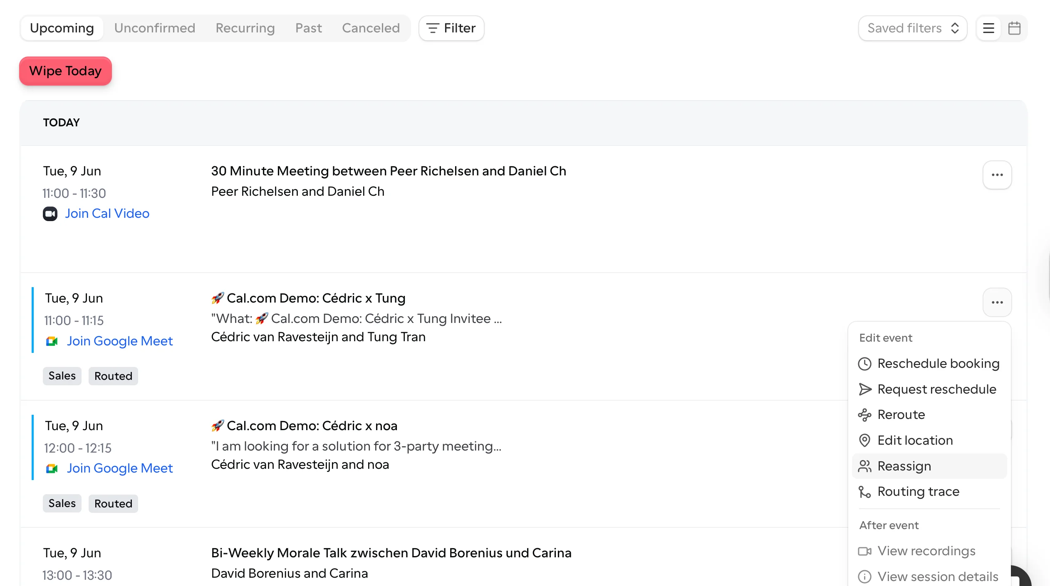Click the Filter button
Image resolution: width=1050 pixels, height=586 pixels.
(451, 28)
